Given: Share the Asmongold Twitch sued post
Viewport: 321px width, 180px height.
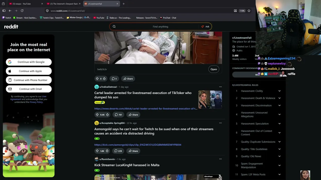Looking at the screenshot, I should click(x=133, y=151).
